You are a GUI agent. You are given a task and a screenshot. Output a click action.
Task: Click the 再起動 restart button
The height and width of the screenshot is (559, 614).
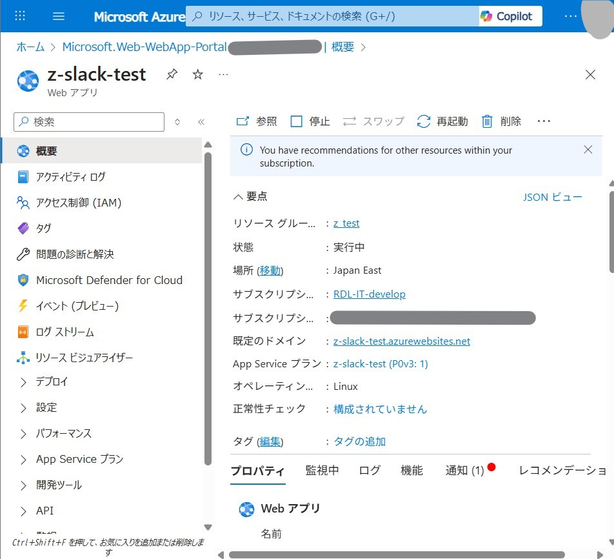442,121
